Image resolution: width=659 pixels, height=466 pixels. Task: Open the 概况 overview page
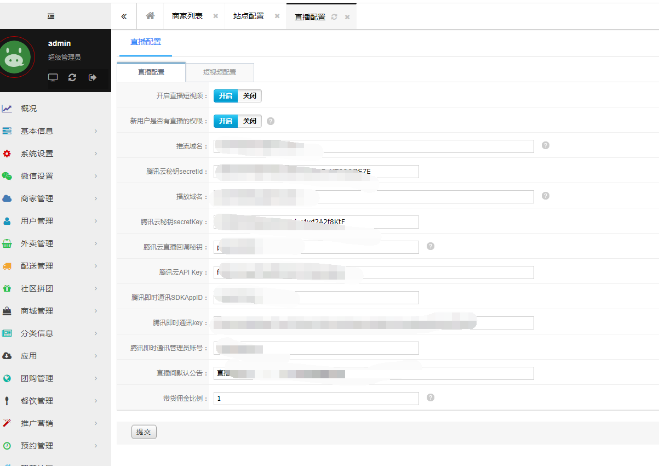pyautogui.click(x=27, y=108)
